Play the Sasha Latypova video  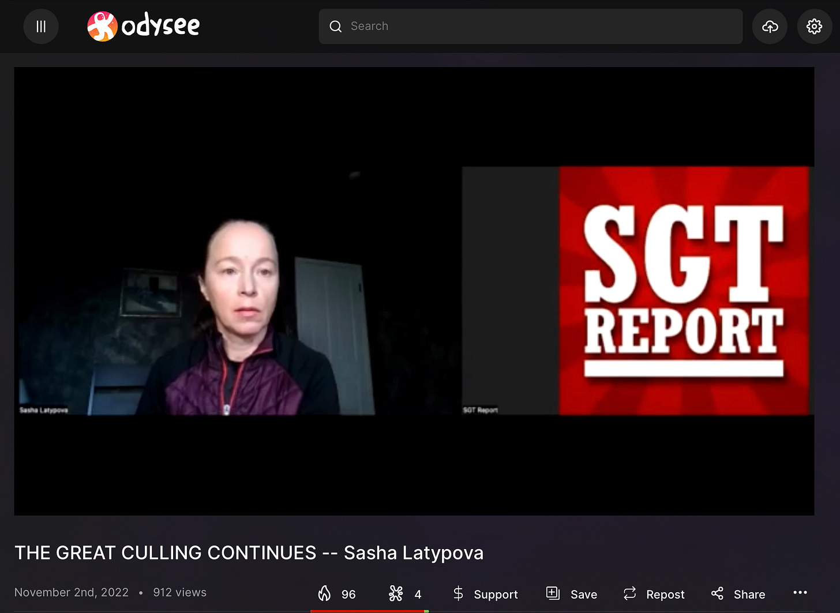coord(414,291)
